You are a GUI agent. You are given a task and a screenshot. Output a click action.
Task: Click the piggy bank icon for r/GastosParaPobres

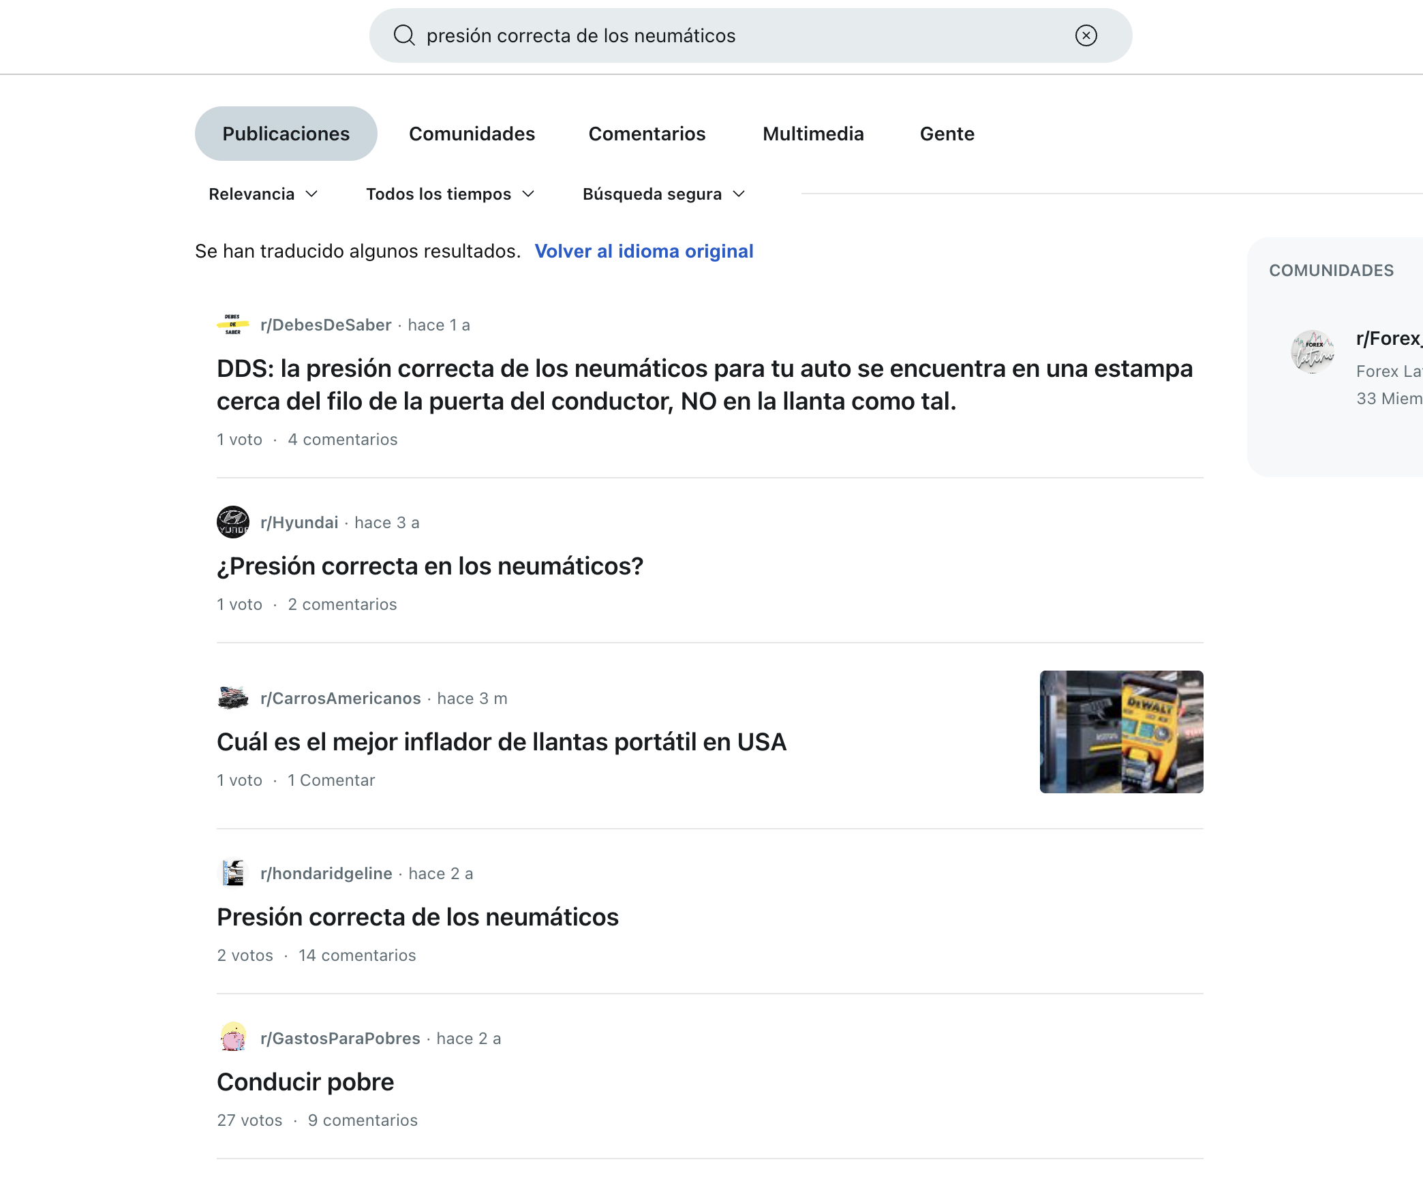232,1038
